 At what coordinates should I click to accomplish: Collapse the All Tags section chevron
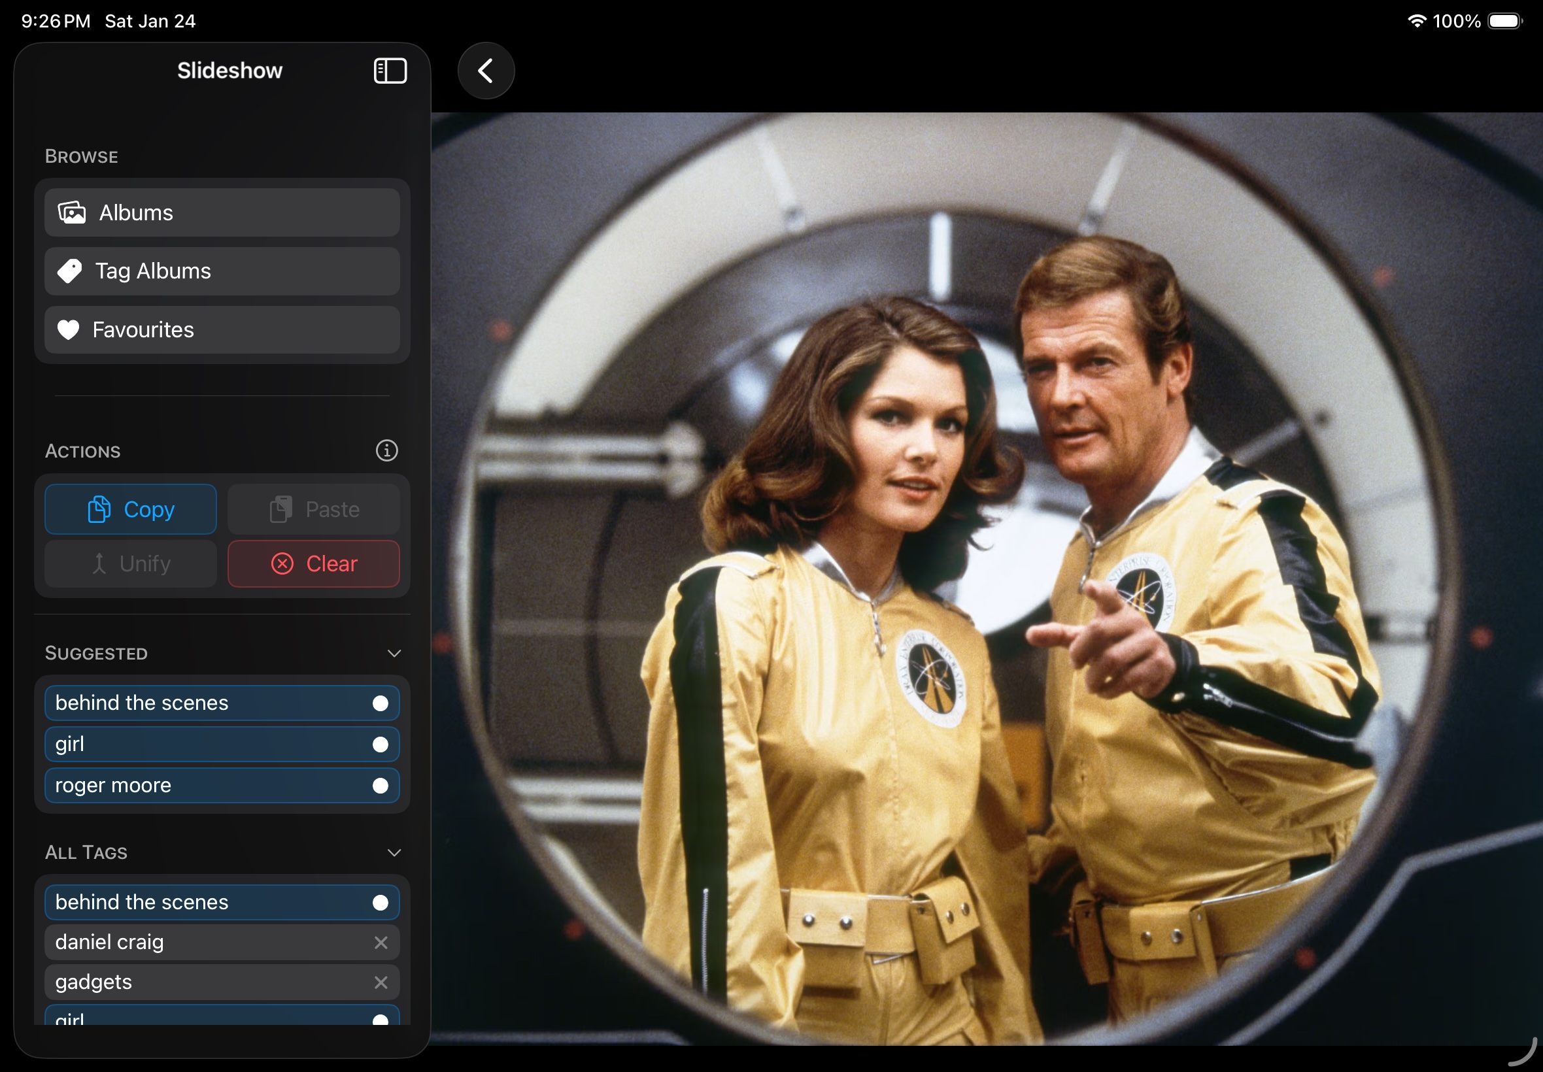394,852
